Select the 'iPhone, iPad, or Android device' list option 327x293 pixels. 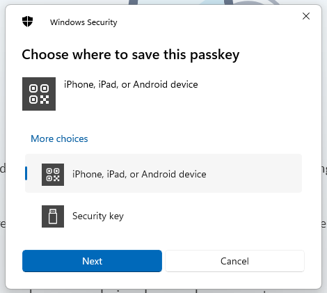click(163, 173)
